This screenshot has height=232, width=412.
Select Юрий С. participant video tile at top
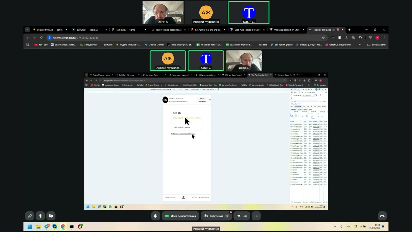249,13
